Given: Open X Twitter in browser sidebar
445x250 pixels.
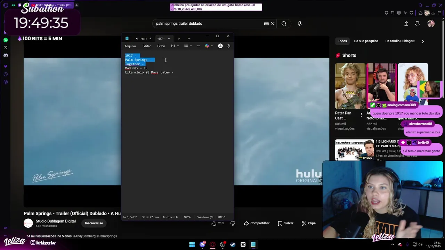Looking at the screenshot, I should pos(6,48).
